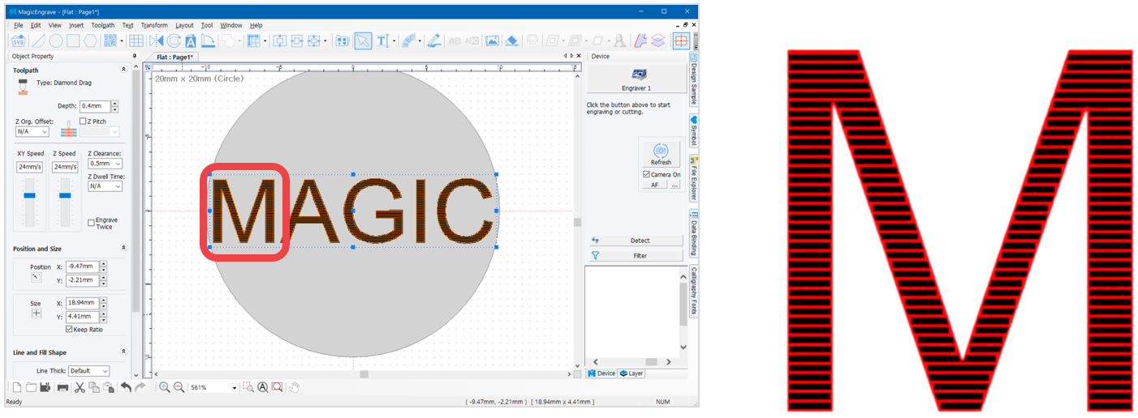Click the Undo arrow icon
Screen dimensions: 1138x418
(126, 387)
